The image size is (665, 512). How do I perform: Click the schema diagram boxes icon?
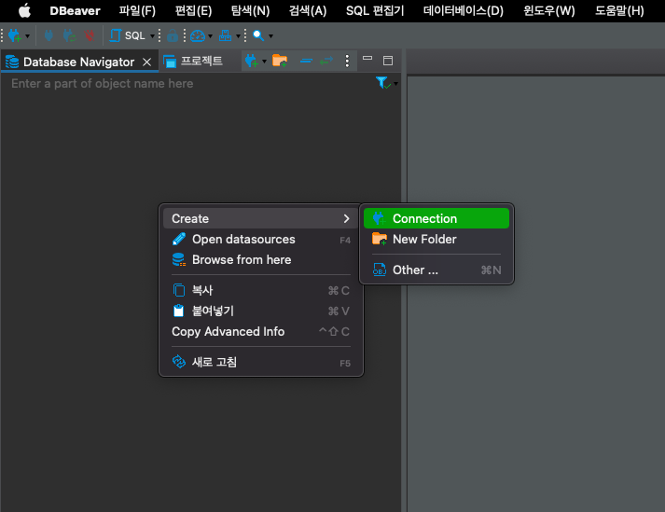[x=225, y=35]
